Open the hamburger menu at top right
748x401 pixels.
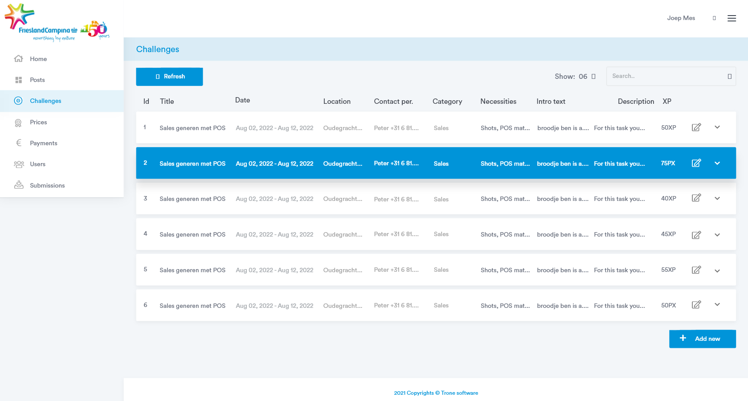732,18
